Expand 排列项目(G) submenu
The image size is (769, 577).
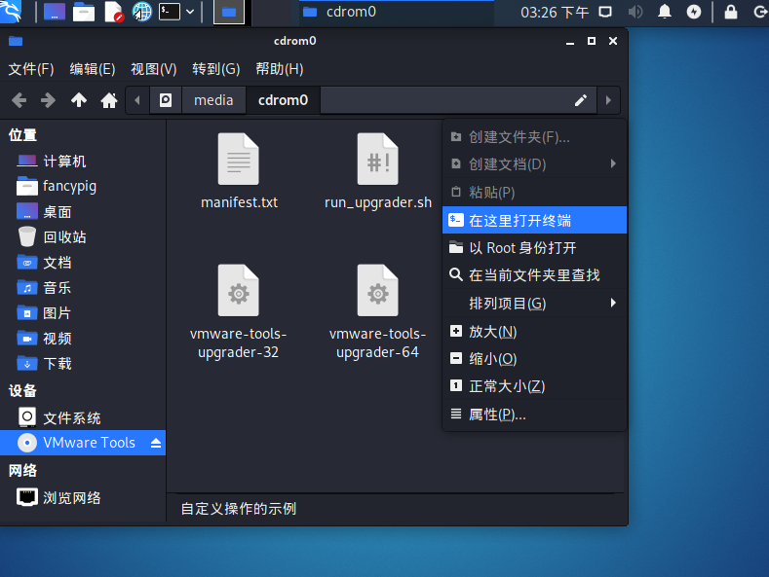tap(534, 304)
